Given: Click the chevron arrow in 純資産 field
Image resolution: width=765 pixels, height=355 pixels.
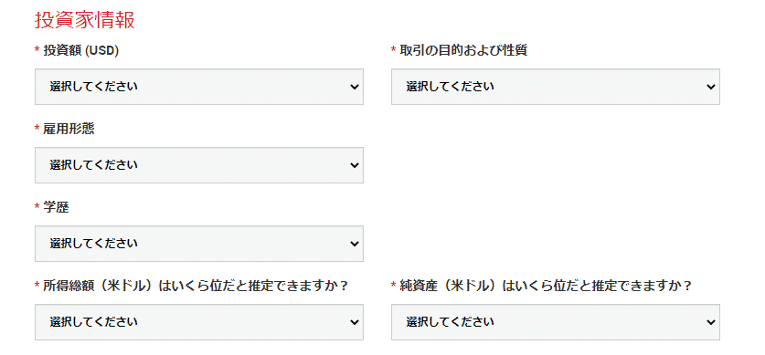Looking at the screenshot, I should [x=711, y=322].
